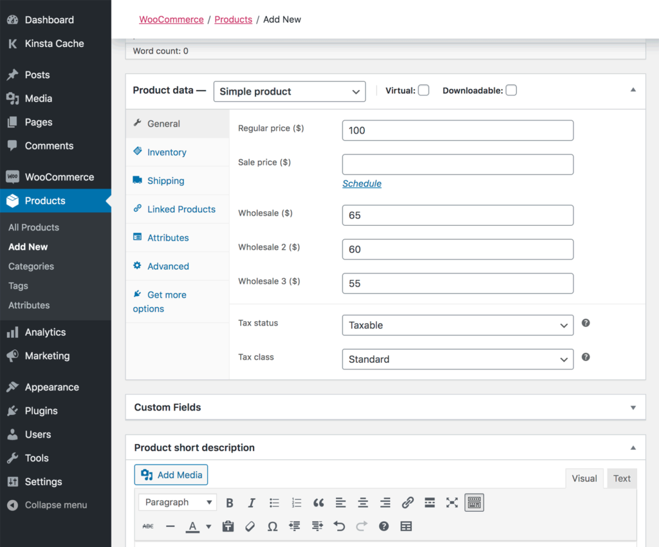659x547 pixels.
Task: Enable the Virtual product checkbox
Action: click(x=423, y=90)
